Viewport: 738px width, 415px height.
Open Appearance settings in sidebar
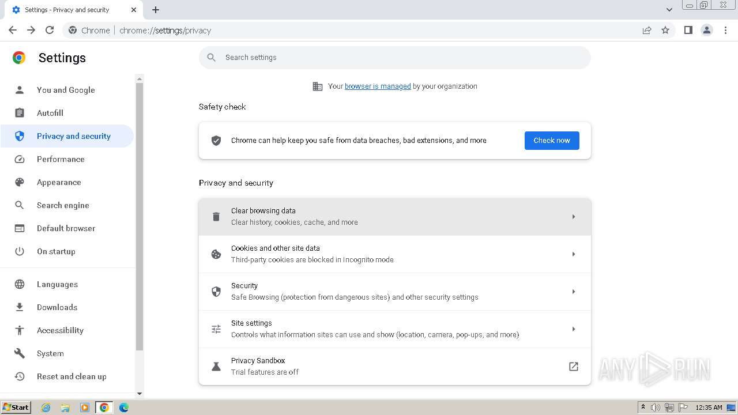[x=67, y=182]
